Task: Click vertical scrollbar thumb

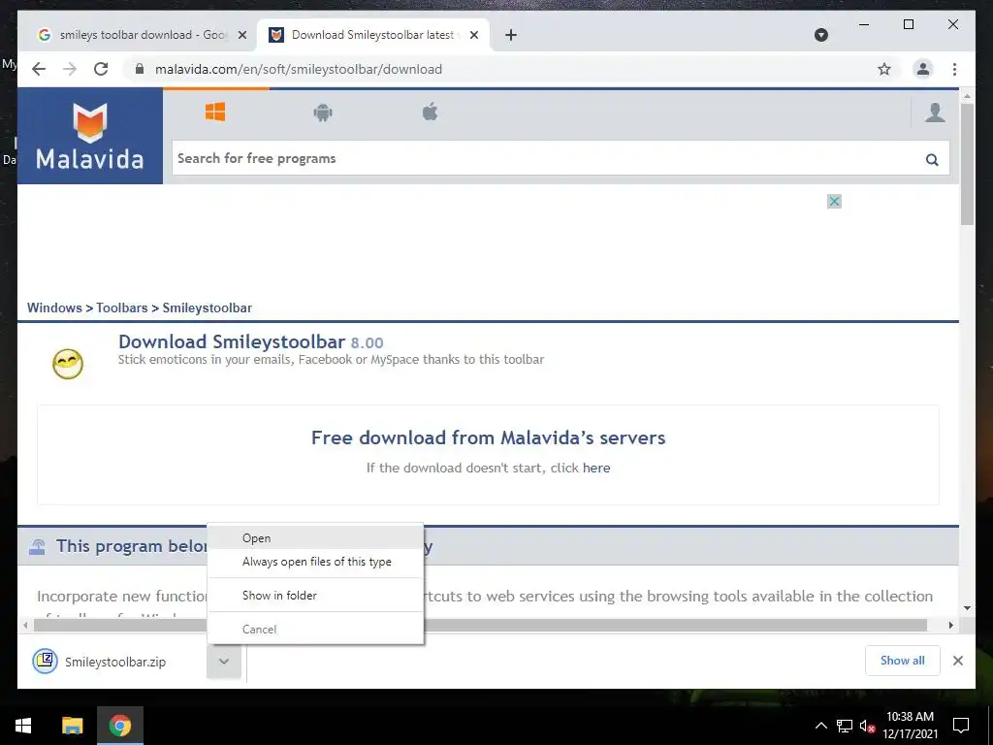Action: (967, 164)
